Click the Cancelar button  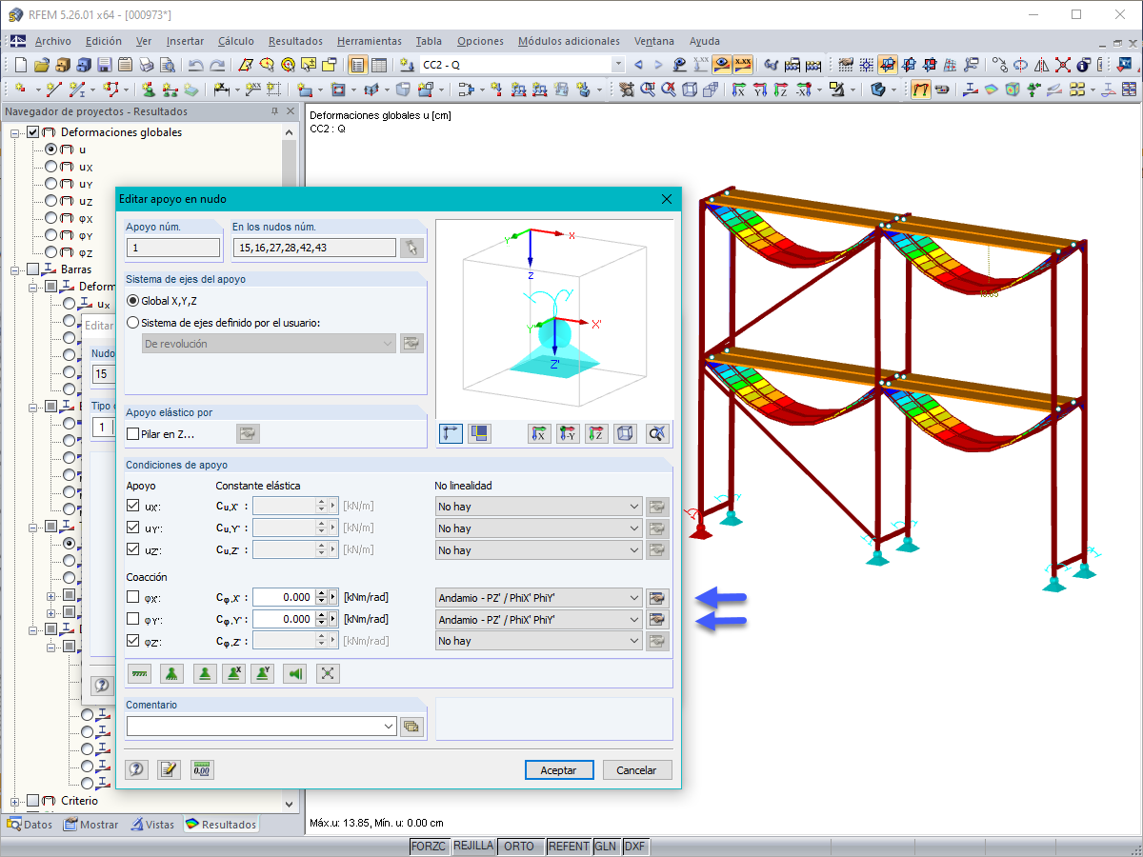(636, 770)
